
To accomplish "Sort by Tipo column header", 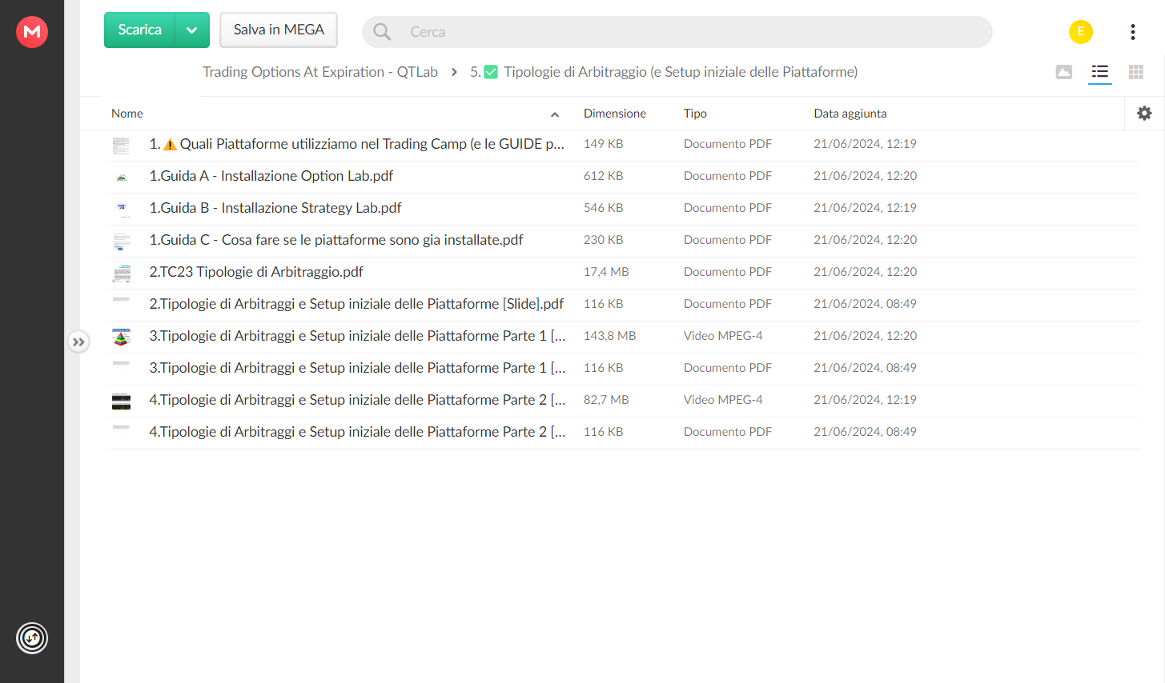I will click(695, 114).
